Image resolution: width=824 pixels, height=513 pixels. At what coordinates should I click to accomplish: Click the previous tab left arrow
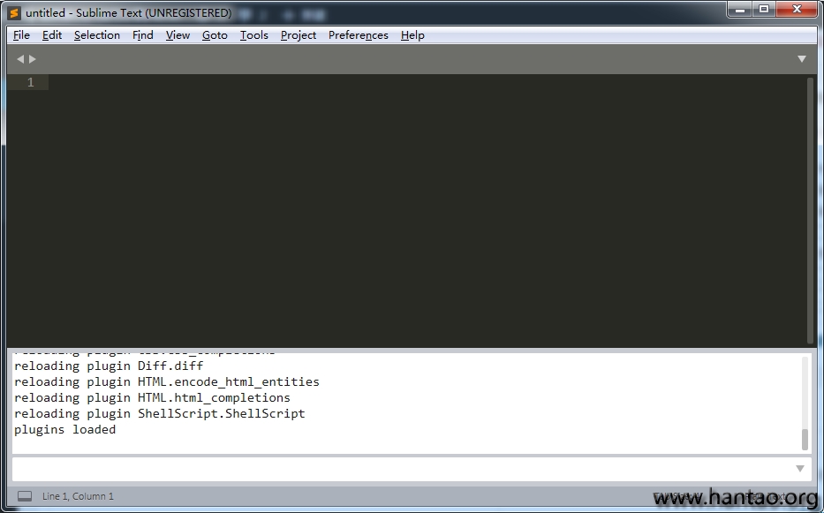[x=20, y=59]
